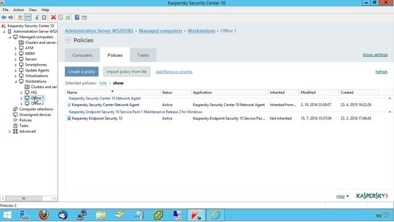Image resolution: width=394 pixels, height=222 pixels.
Task: Expand the Smartphones tree node arrow
Action: [15, 65]
